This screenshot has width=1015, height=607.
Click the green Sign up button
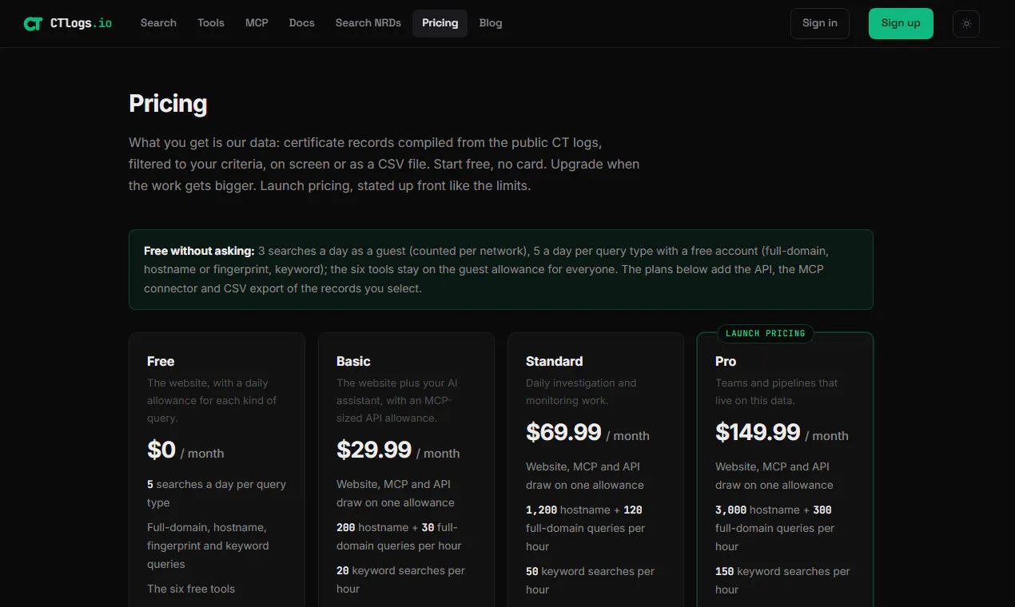click(x=901, y=23)
